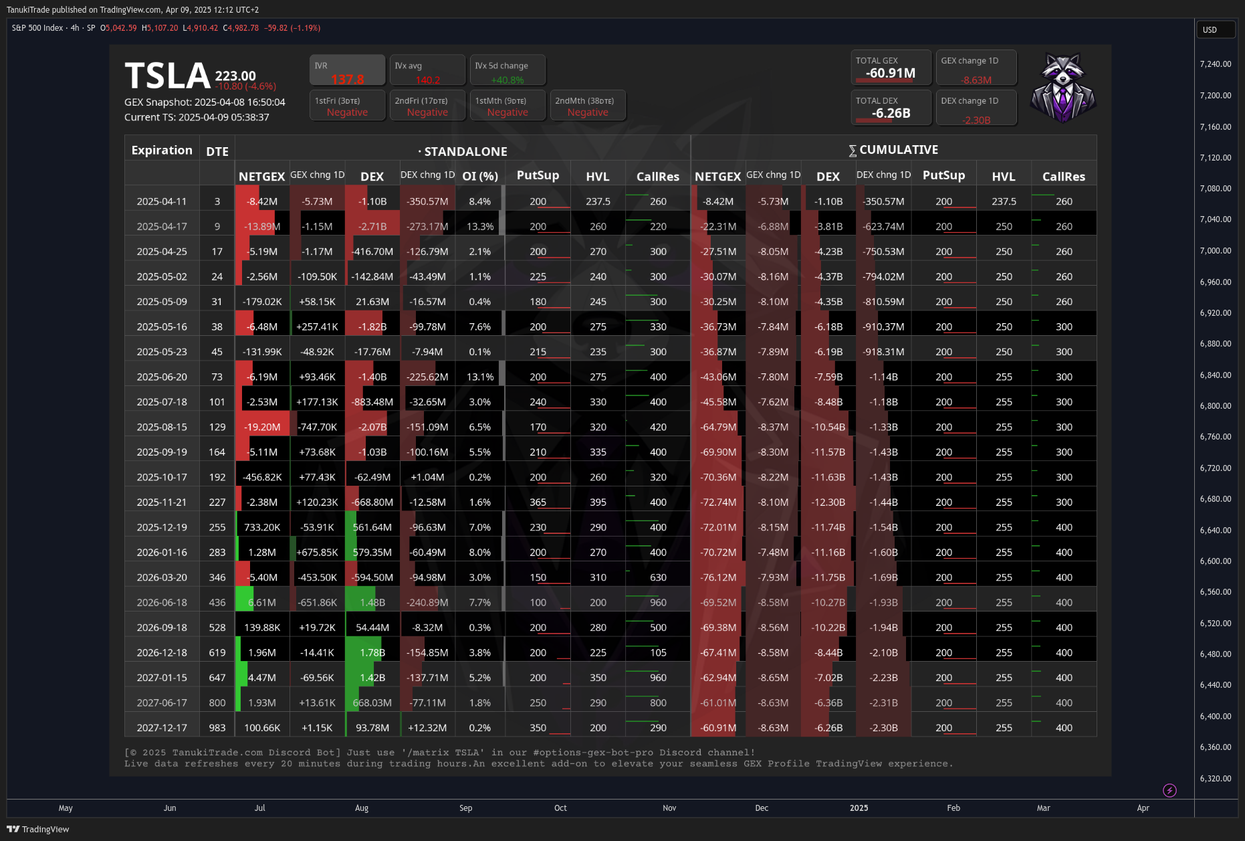Click the 7,240.00 price axis label
The image size is (1245, 841).
[1216, 64]
